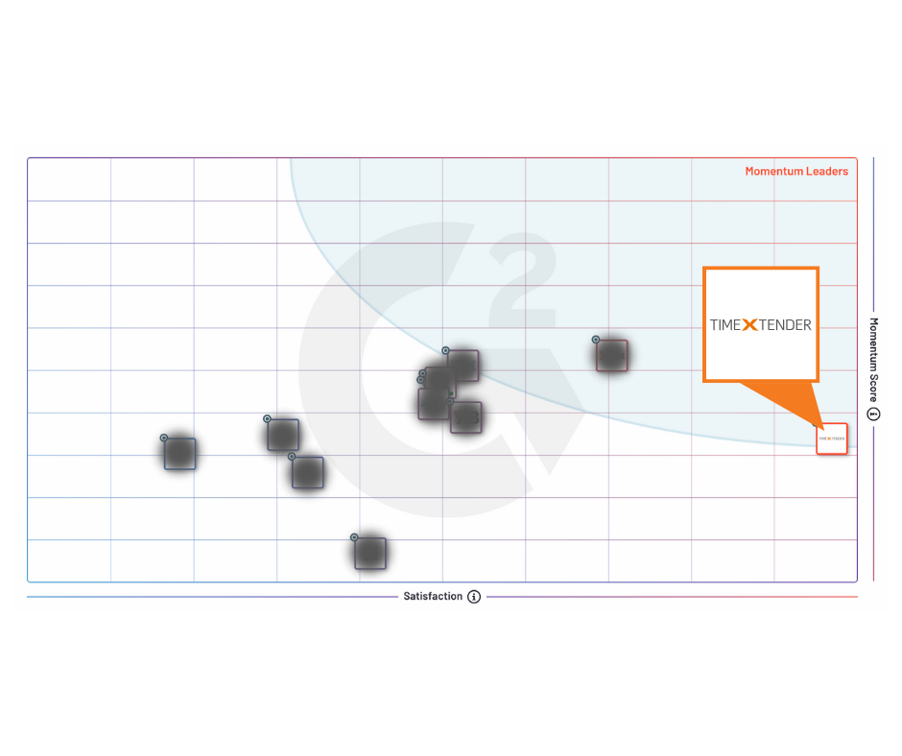Click the "Momentum Score" axis label
This screenshot has height=756, width=902.
coord(873,360)
